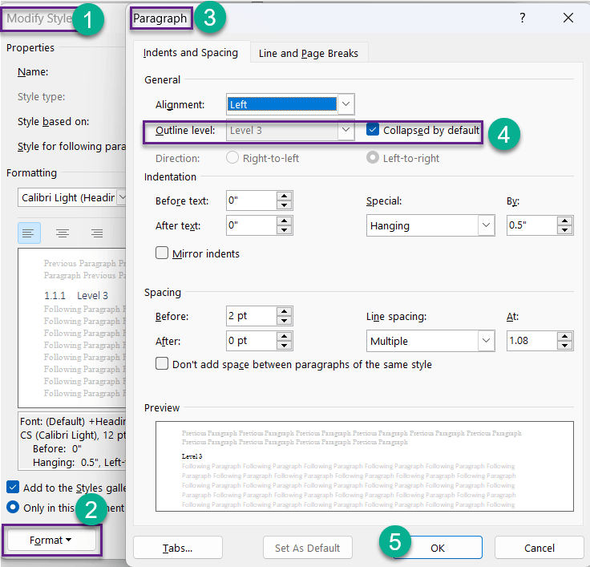The width and height of the screenshot is (590, 567).
Task: Confirm with the OK button
Action: [x=438, y=548]
